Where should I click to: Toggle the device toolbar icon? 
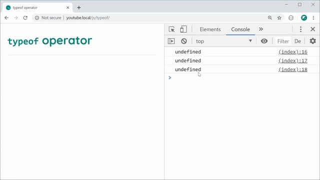(183, 29)
